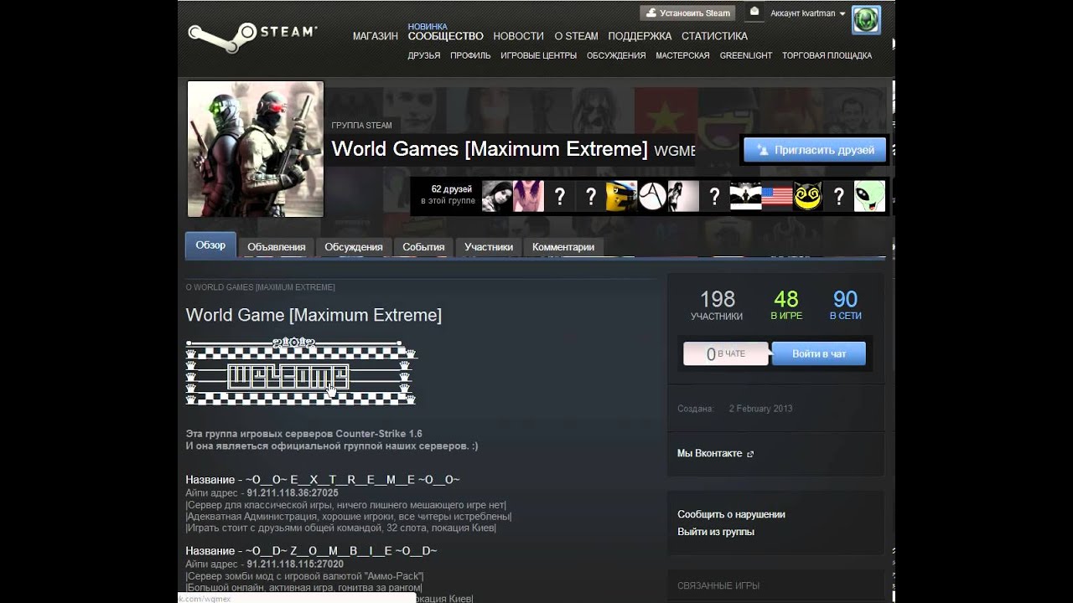Screen dimensions: 1073x603
Task: Click the WELCOME checkered banner art
Action: pos(301,371)
